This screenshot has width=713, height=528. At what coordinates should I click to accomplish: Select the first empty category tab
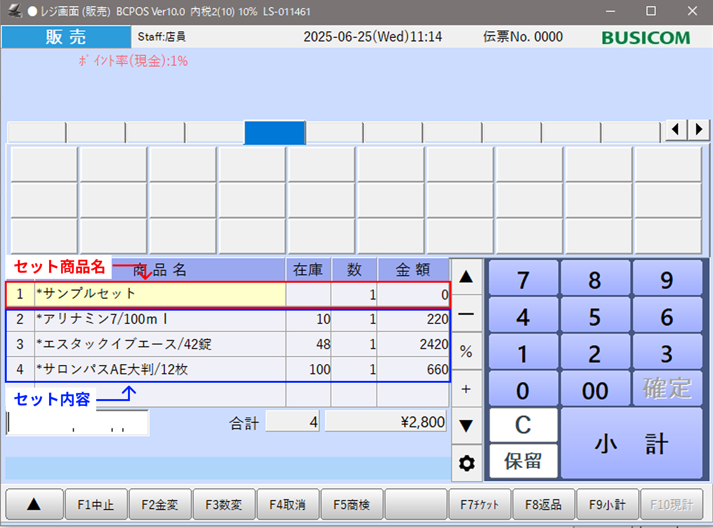pos(37,133)
